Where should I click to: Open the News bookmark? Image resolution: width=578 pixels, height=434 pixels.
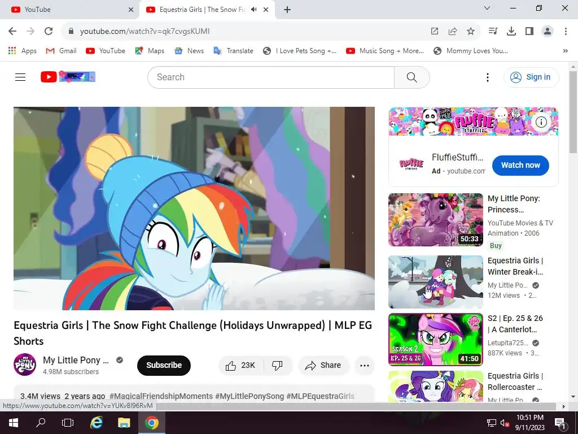pos(189,51)
